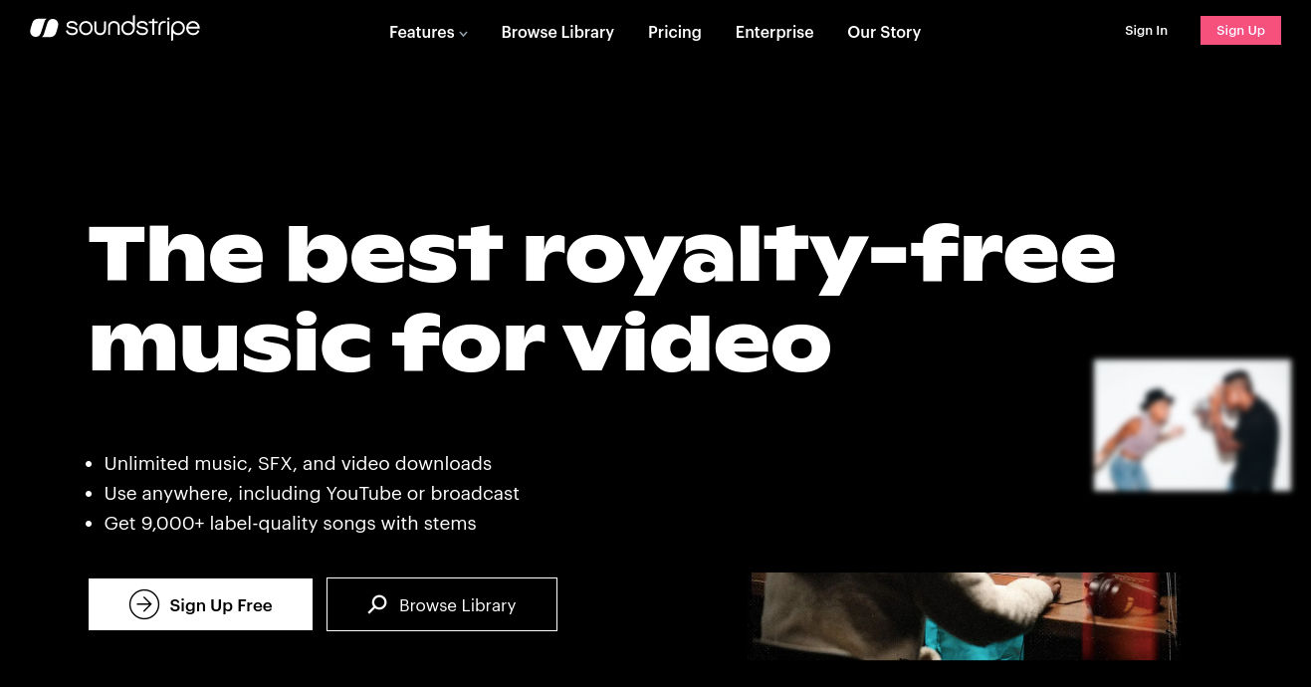The height and width of the screenshot is (687, 1311).
Task: Click the Unlimited music, SFX bullet text
Action: point(298,464)
